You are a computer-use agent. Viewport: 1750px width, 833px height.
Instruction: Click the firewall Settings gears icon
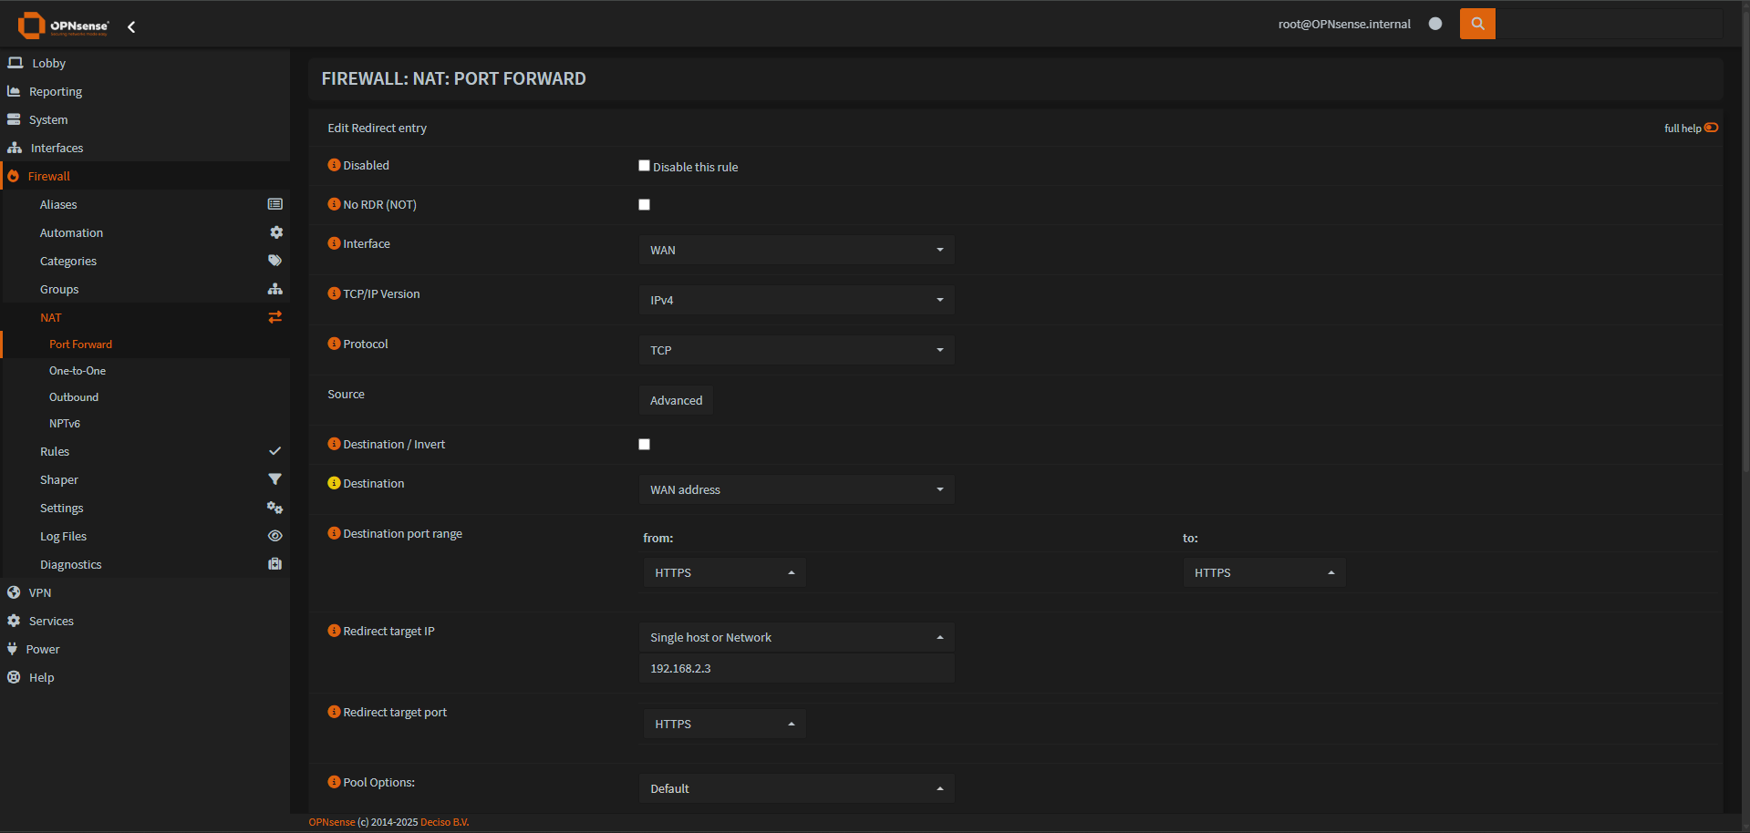(274, 508)
